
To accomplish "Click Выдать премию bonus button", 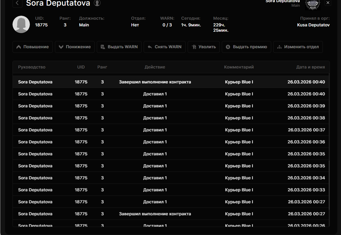I will click(x=246, y=47).
